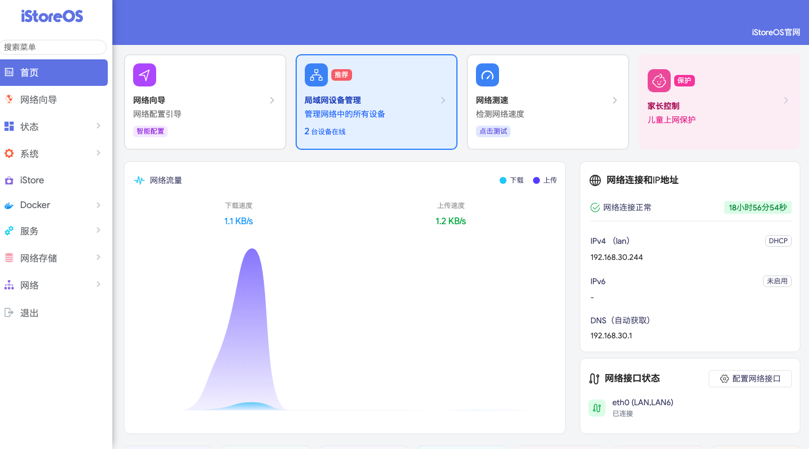Go to 首页 in the sidebar
This screenshot has width=809, height=449.
tap(54, 73)
